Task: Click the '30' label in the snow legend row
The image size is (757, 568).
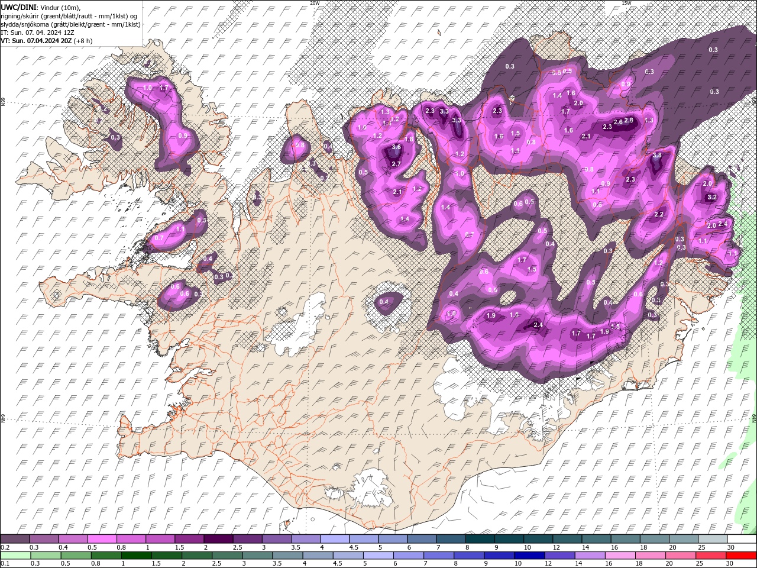Action: (x=731, y=547)
